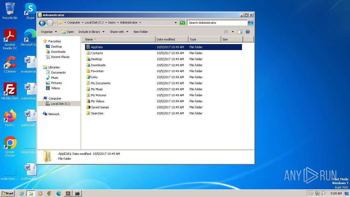Open the recent pages dropdown arrow
The width and height of the screenshot is (350, 197).
click(55, 23)
